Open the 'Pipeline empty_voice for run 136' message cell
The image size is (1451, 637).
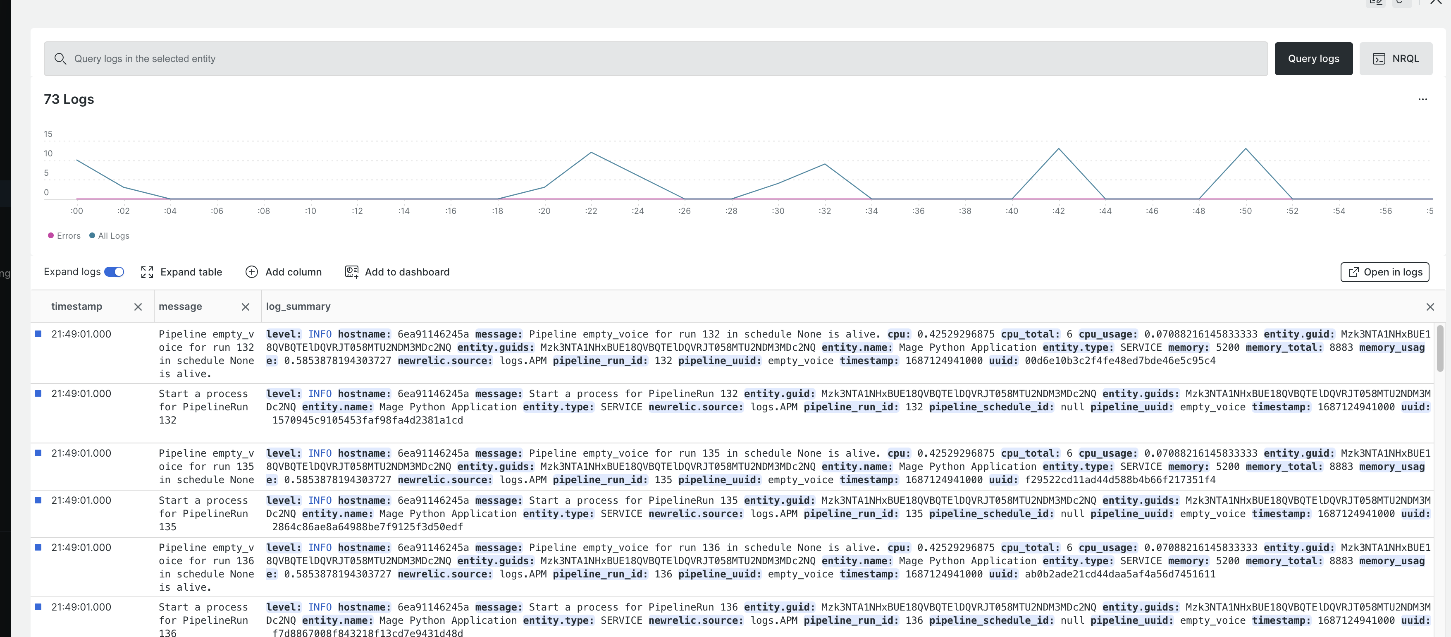[x=206, y=568]
